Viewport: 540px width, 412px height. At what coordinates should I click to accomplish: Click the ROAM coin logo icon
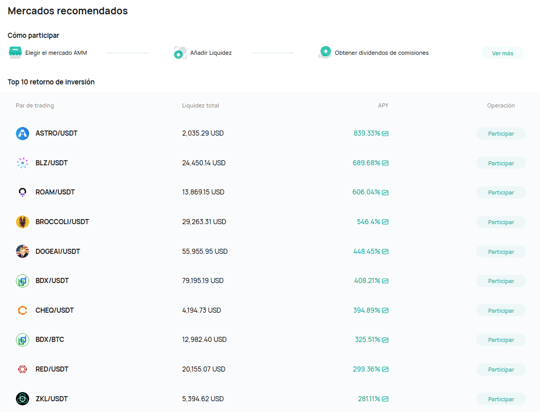coord(23,192)
